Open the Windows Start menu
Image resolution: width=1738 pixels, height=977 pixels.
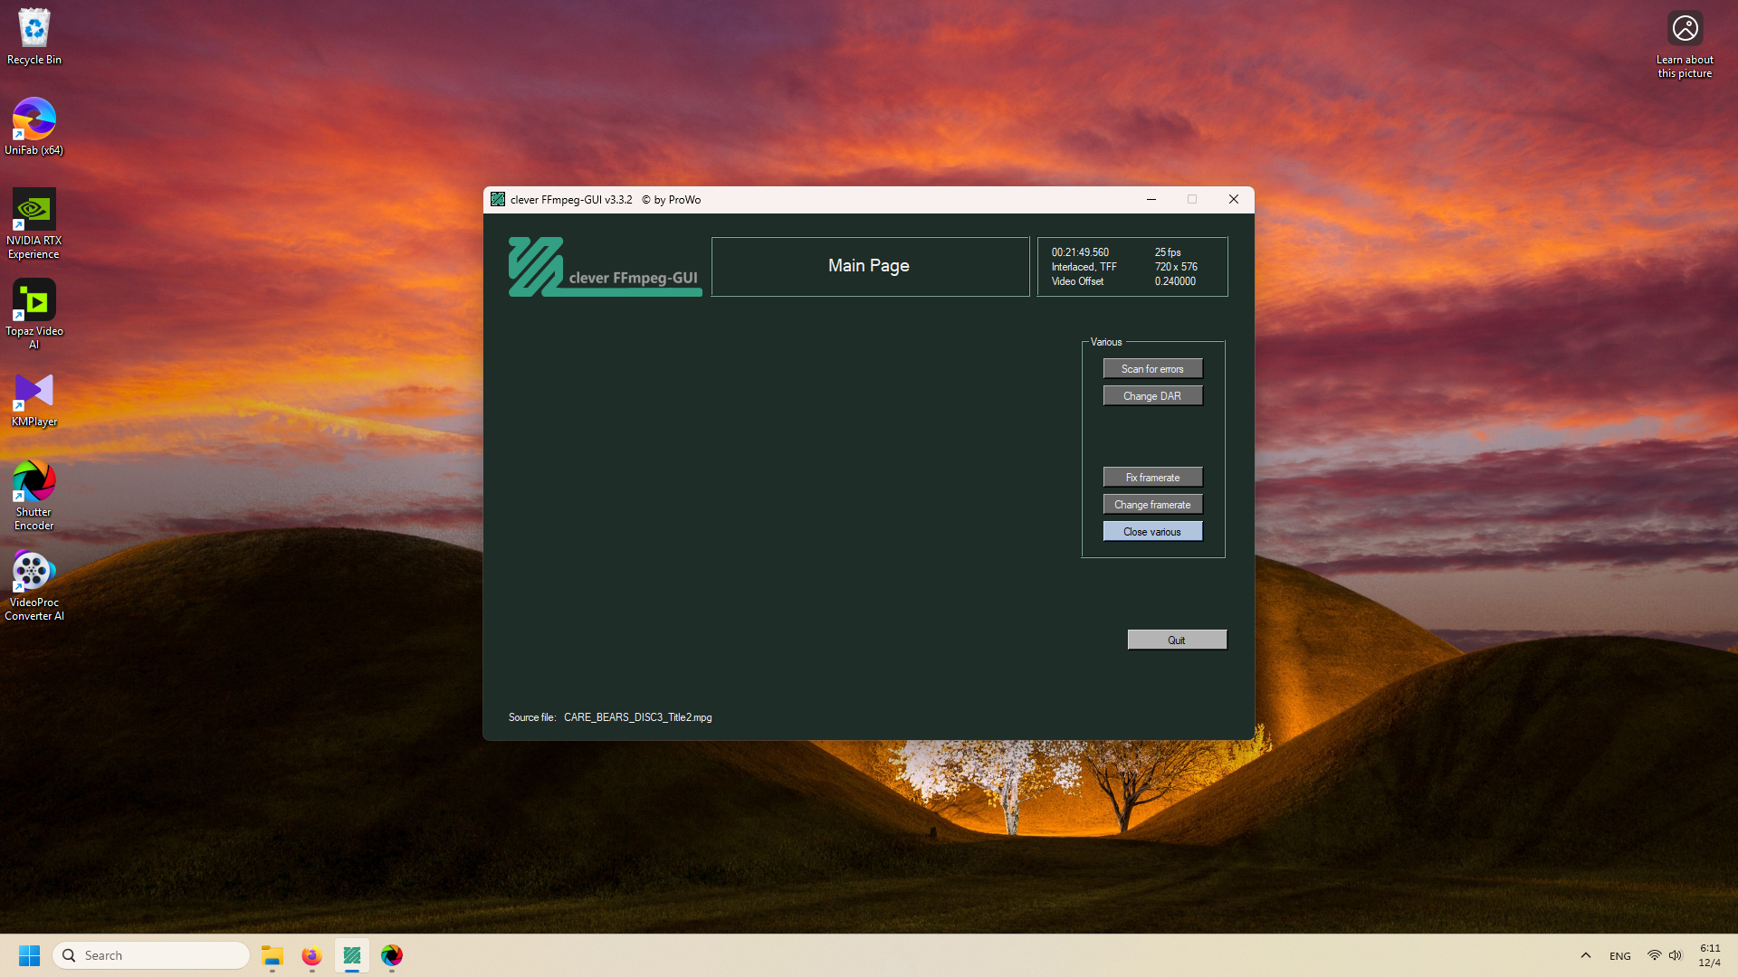(x=29, y=955)
